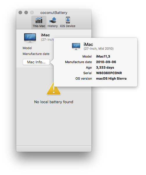146x175 pixels.
Task: Open the Mac Info... button
Action: tap(36, 62)
